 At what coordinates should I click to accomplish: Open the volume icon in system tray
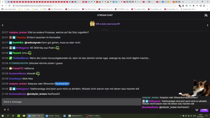[x=191, y=116]
